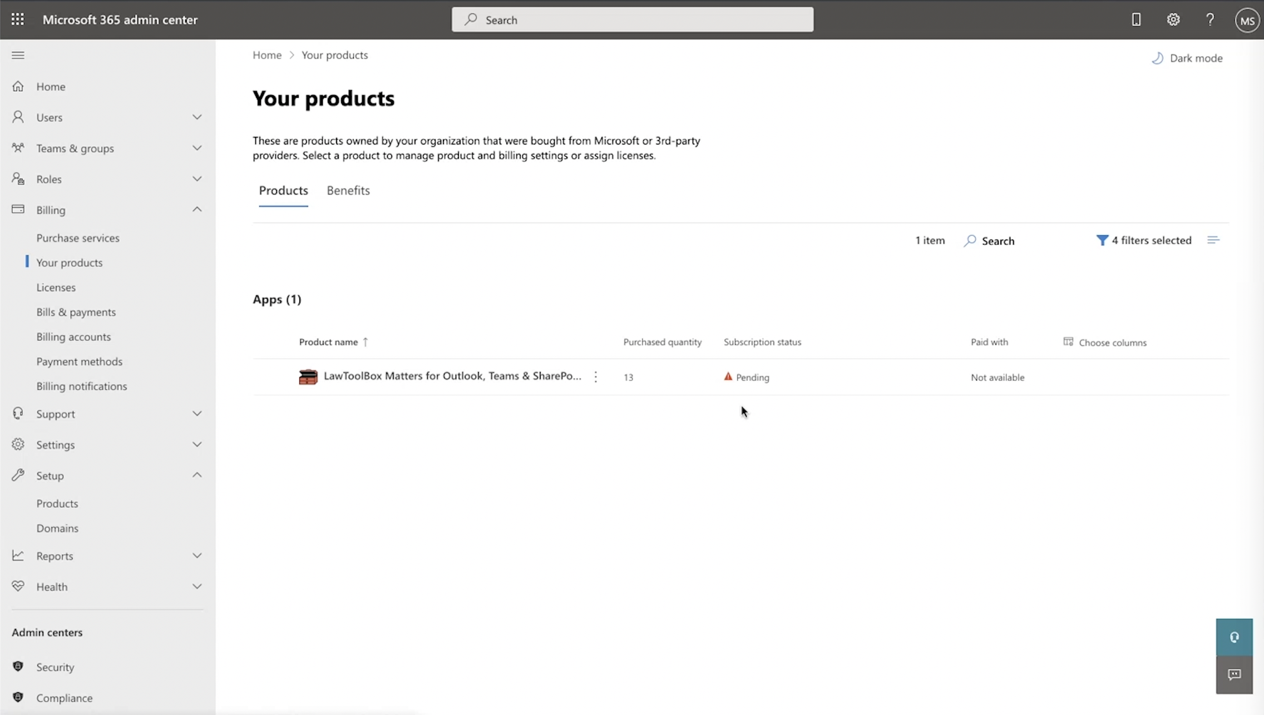Open the feedback chat icon button
Screen dimensions: 1264x715
[x=1234, y=674]
